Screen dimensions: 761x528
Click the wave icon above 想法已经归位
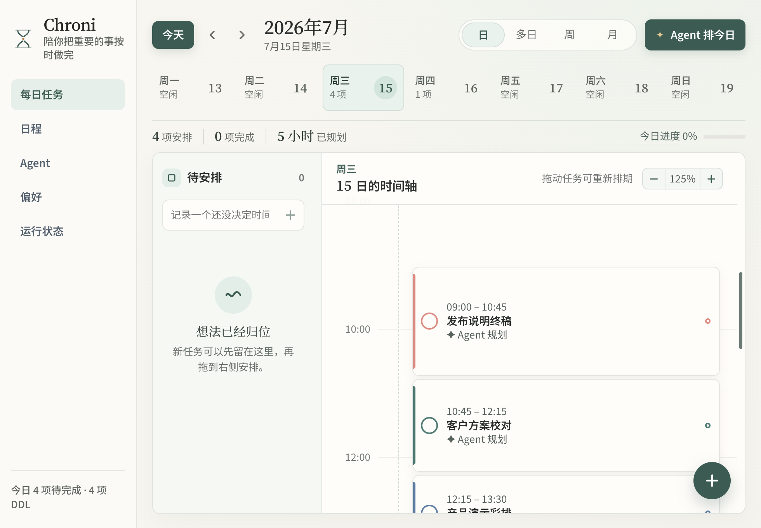233,295
